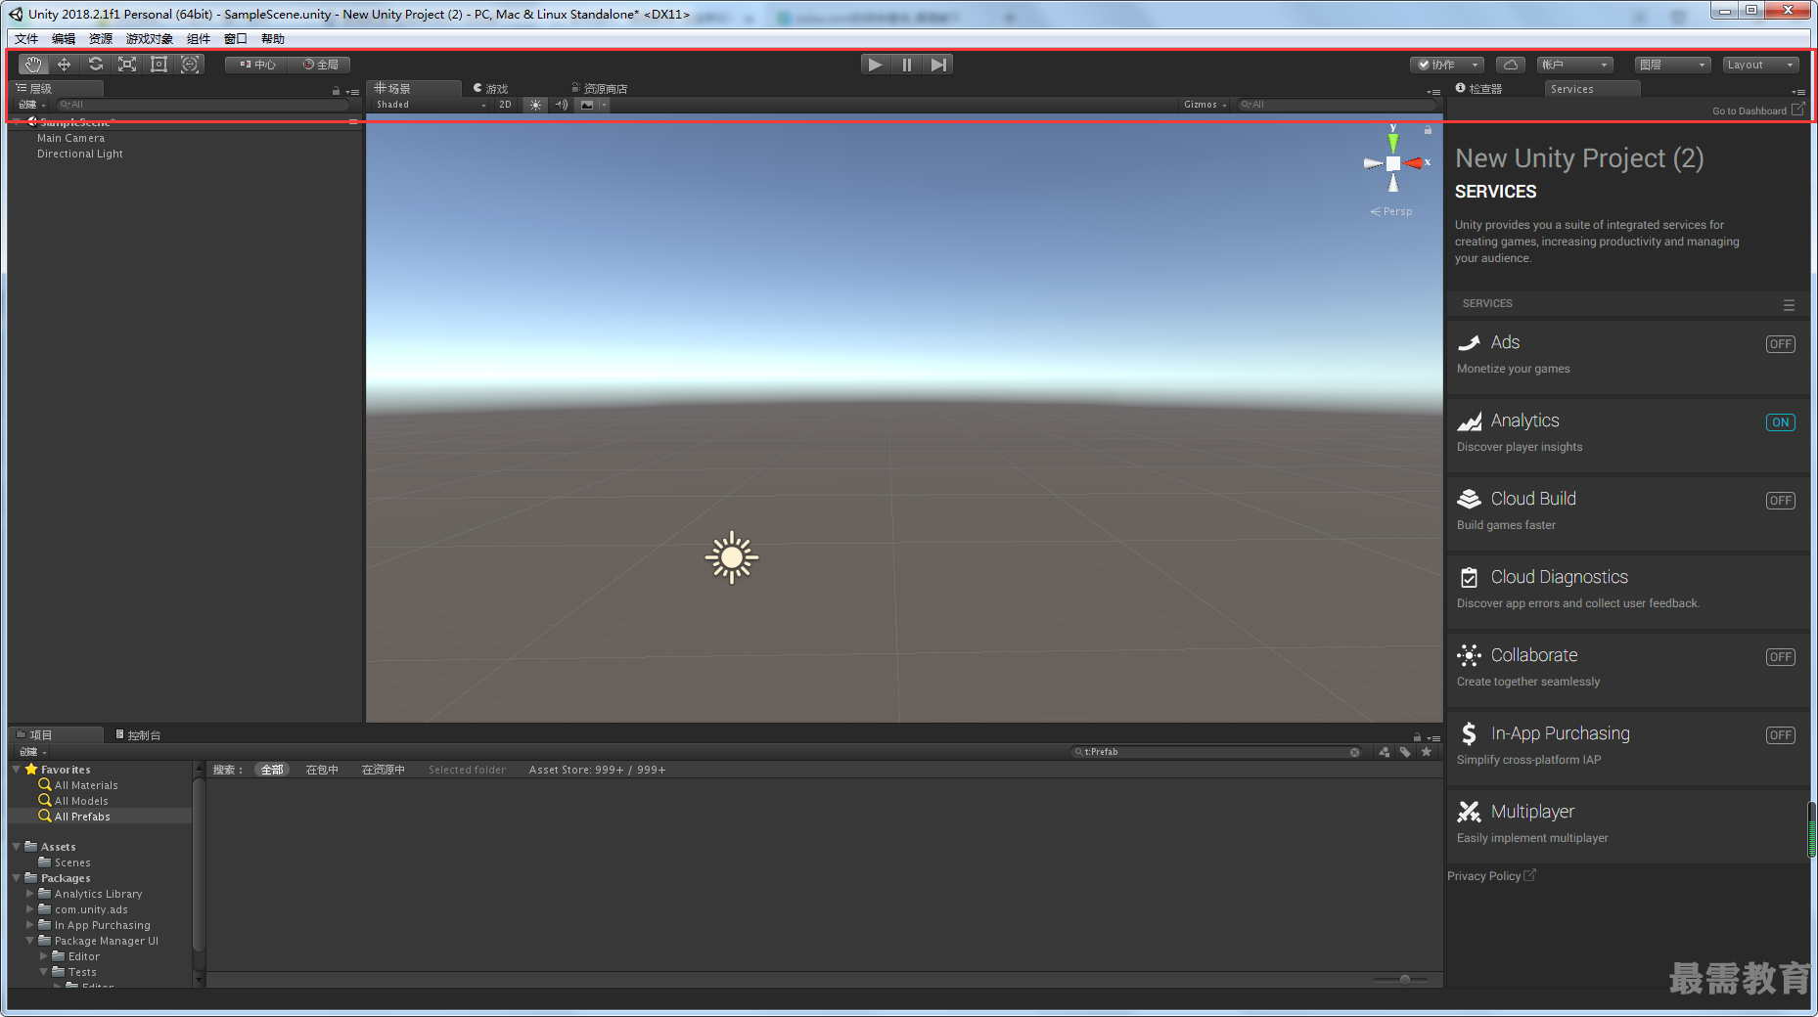Image resolution: width=1818 pixels, height=1017 pixels.
Task: Toggle 2D scene view mode
Action: pos(505,105)
